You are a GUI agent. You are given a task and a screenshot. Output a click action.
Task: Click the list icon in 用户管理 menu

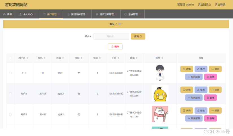[x=44, y=14]
